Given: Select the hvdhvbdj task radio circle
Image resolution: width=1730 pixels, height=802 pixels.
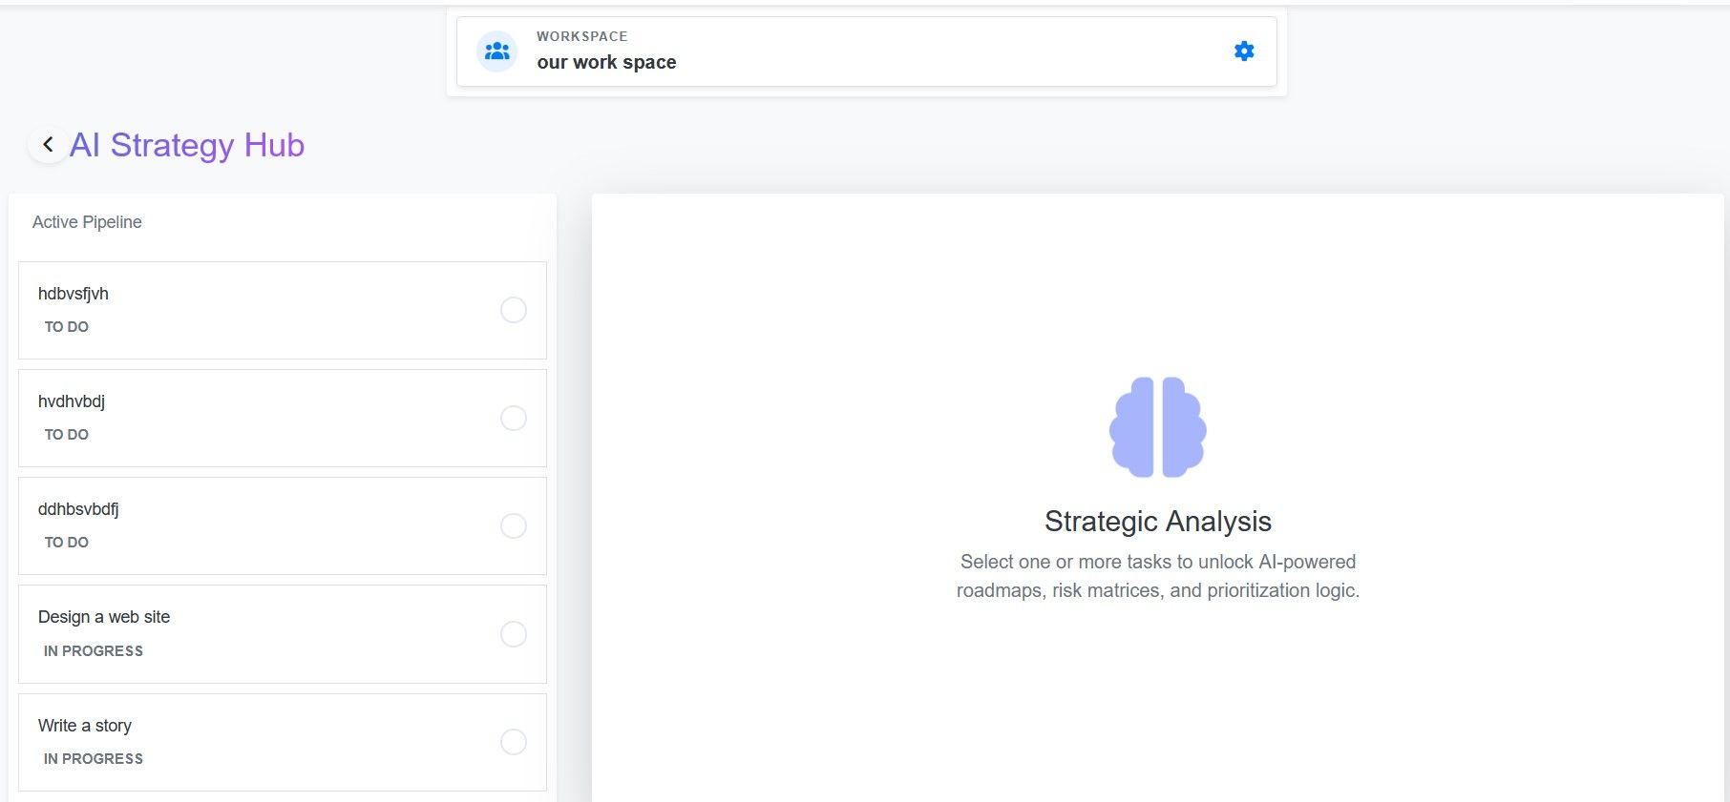Looking at the screenshot, I should coord(514,418).
